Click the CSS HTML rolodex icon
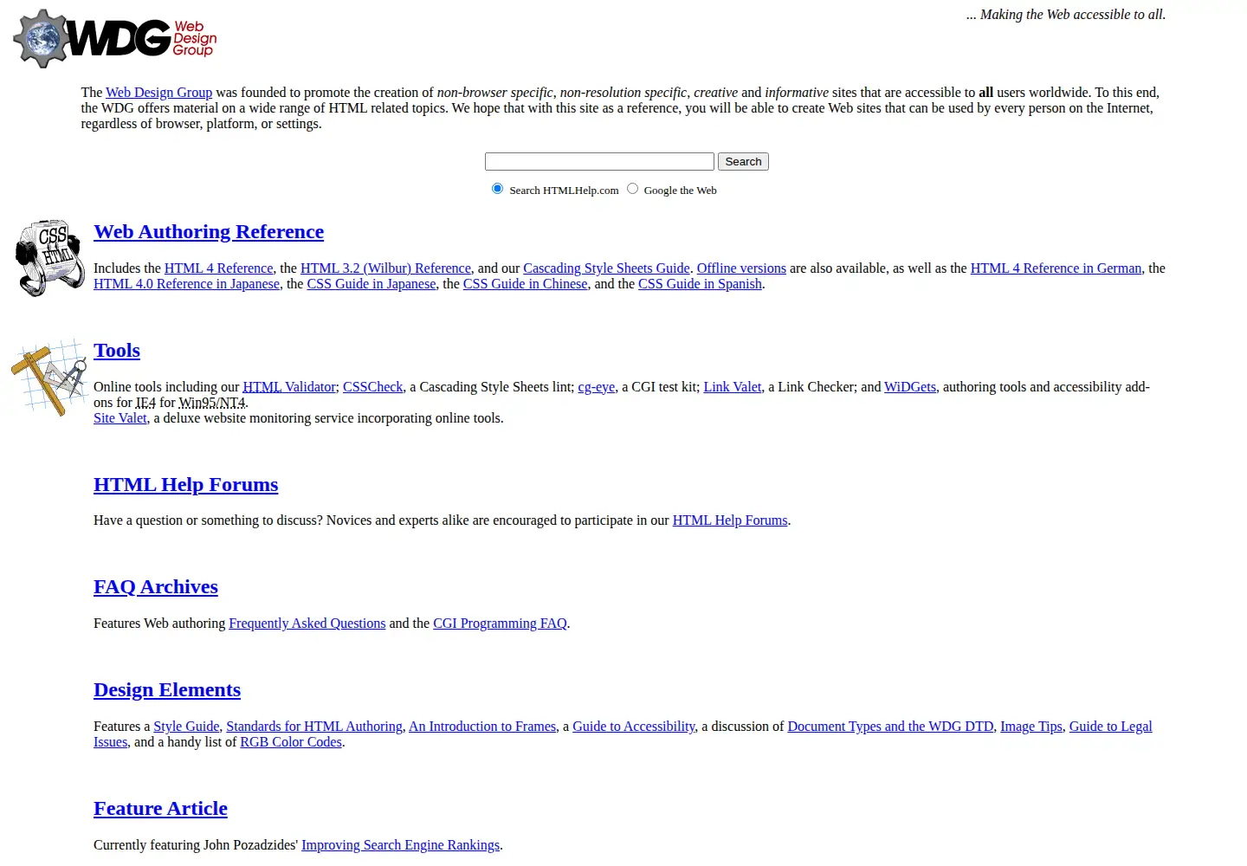Image resolution: width=1247 pixels, height=866 pixels. 50,258
